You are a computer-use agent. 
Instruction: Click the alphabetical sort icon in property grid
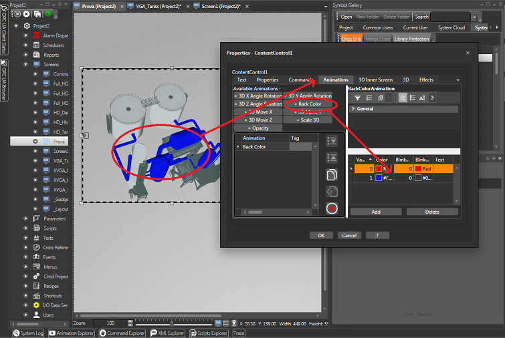coord(422,98)
